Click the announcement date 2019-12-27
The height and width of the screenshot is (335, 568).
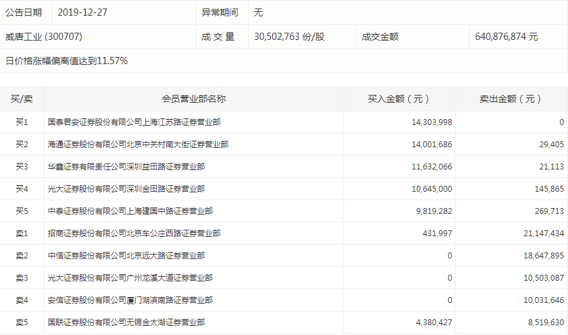[82, 12]
